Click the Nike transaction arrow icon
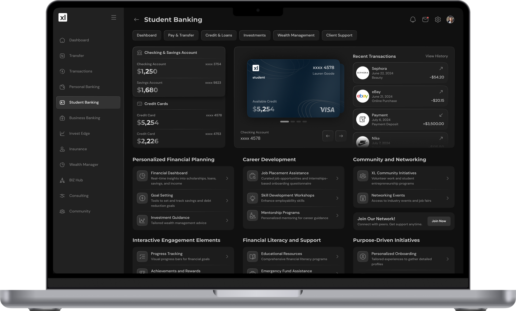Image resolution: width=516 pixels, height=311 pixels. tap(441, 138)
